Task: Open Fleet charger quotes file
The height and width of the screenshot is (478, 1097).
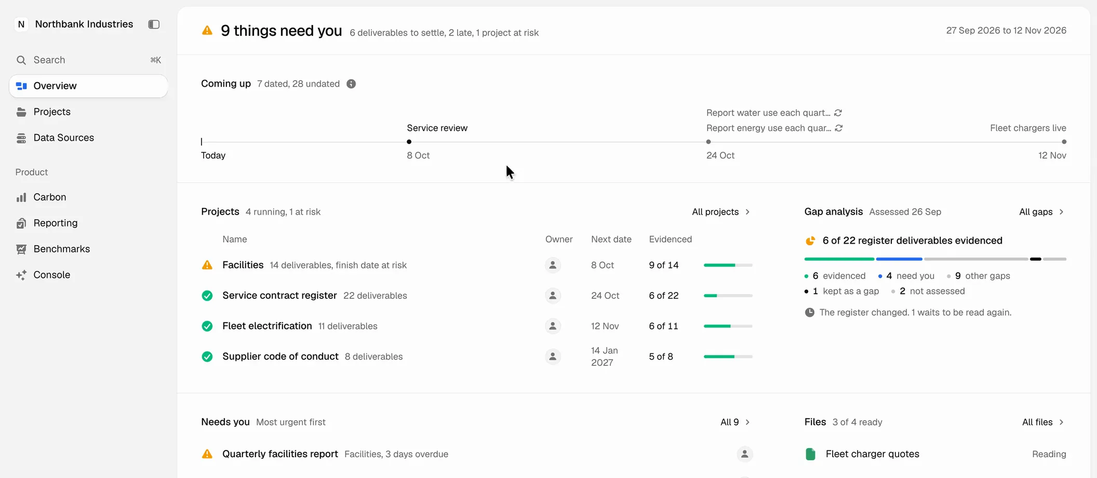Action: point(935,454)
